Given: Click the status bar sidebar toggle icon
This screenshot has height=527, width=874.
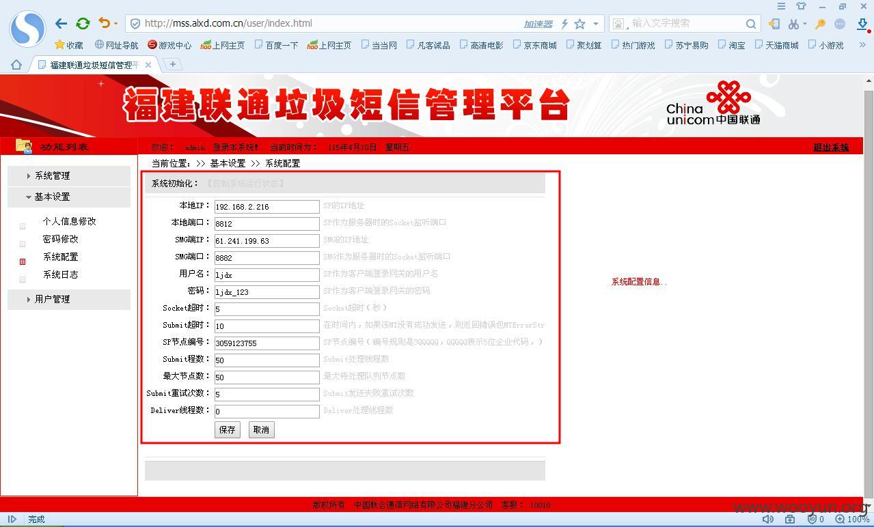Looking at the screenshot, I should point(12,519).
